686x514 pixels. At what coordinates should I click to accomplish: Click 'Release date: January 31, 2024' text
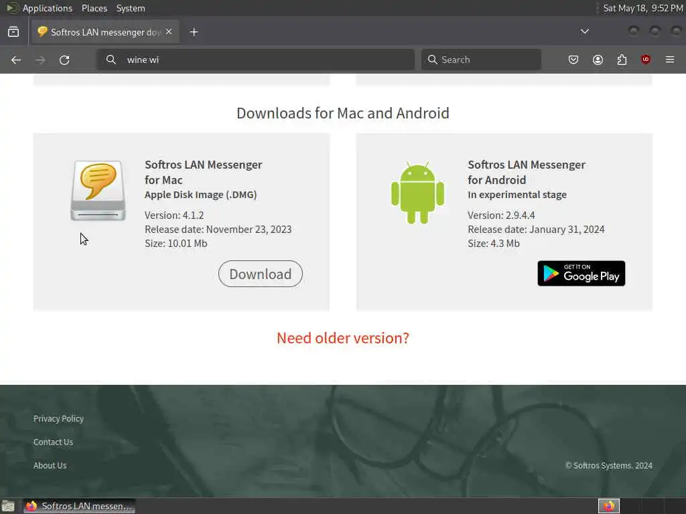coord(536,229)
